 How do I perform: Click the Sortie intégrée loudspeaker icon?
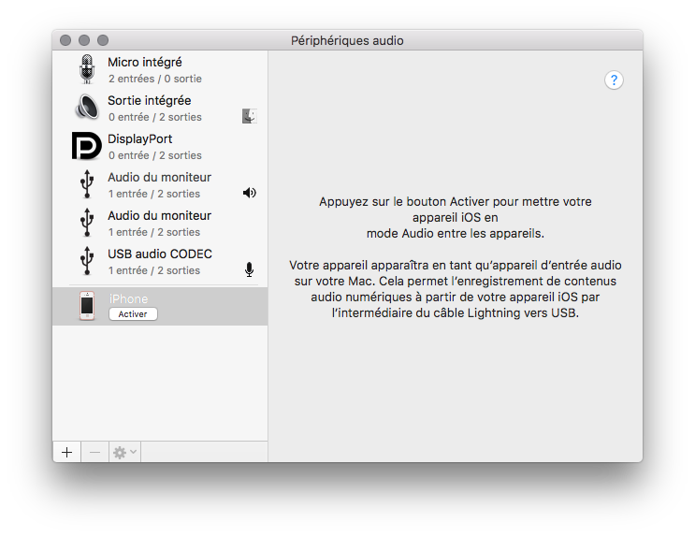(x=87, y=108)
